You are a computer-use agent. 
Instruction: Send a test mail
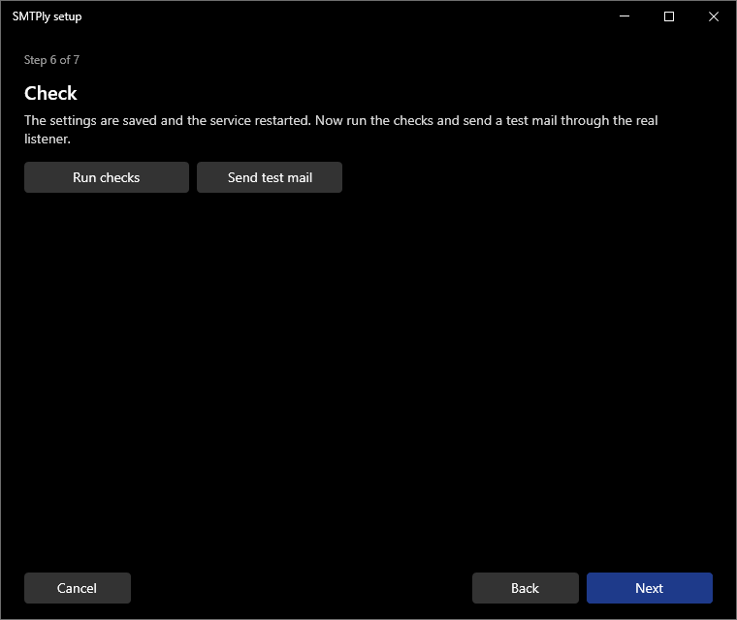coord(270,177)
